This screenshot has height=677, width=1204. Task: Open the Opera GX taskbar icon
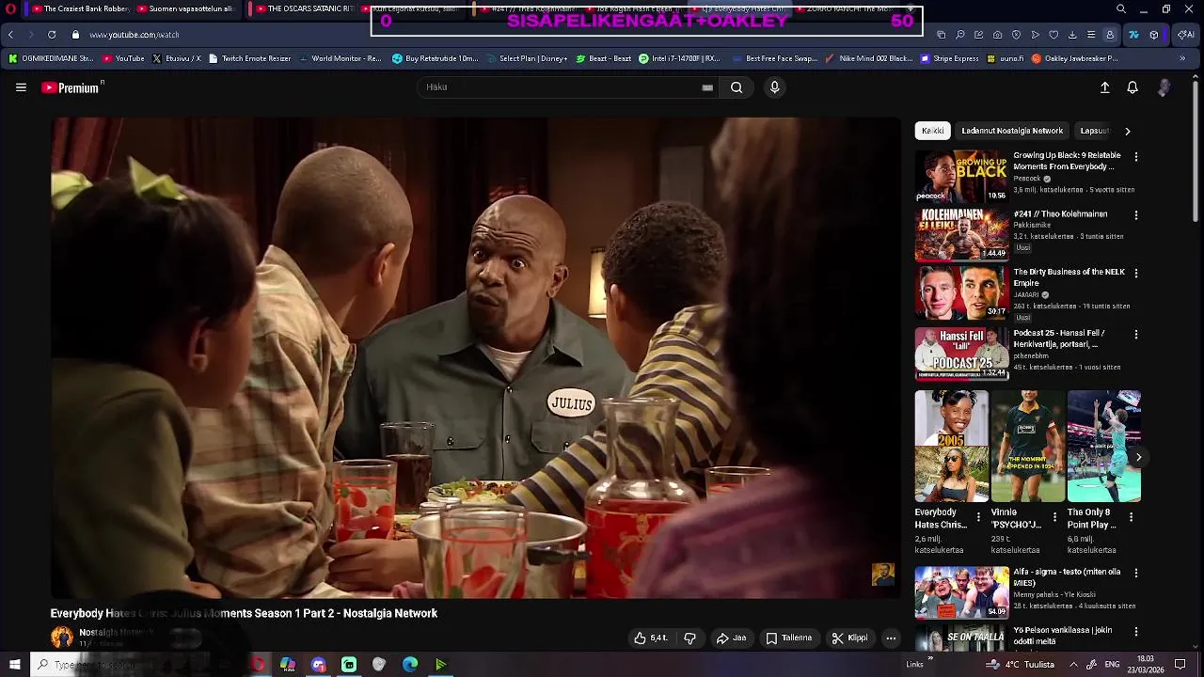pos(258,665)
